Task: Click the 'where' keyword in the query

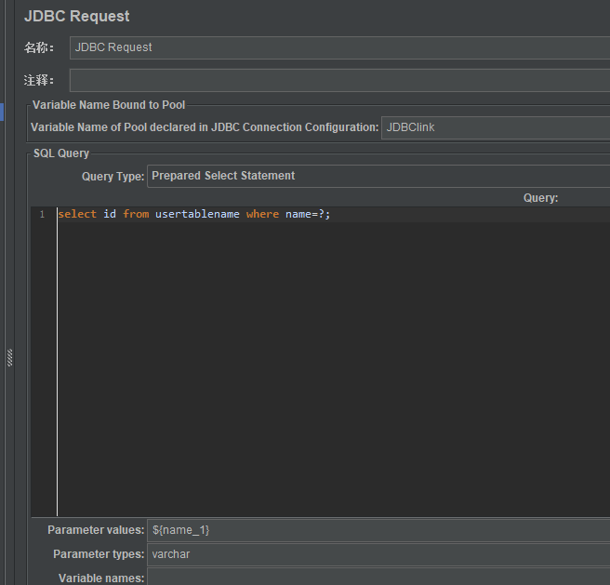Action: [262, 215]
